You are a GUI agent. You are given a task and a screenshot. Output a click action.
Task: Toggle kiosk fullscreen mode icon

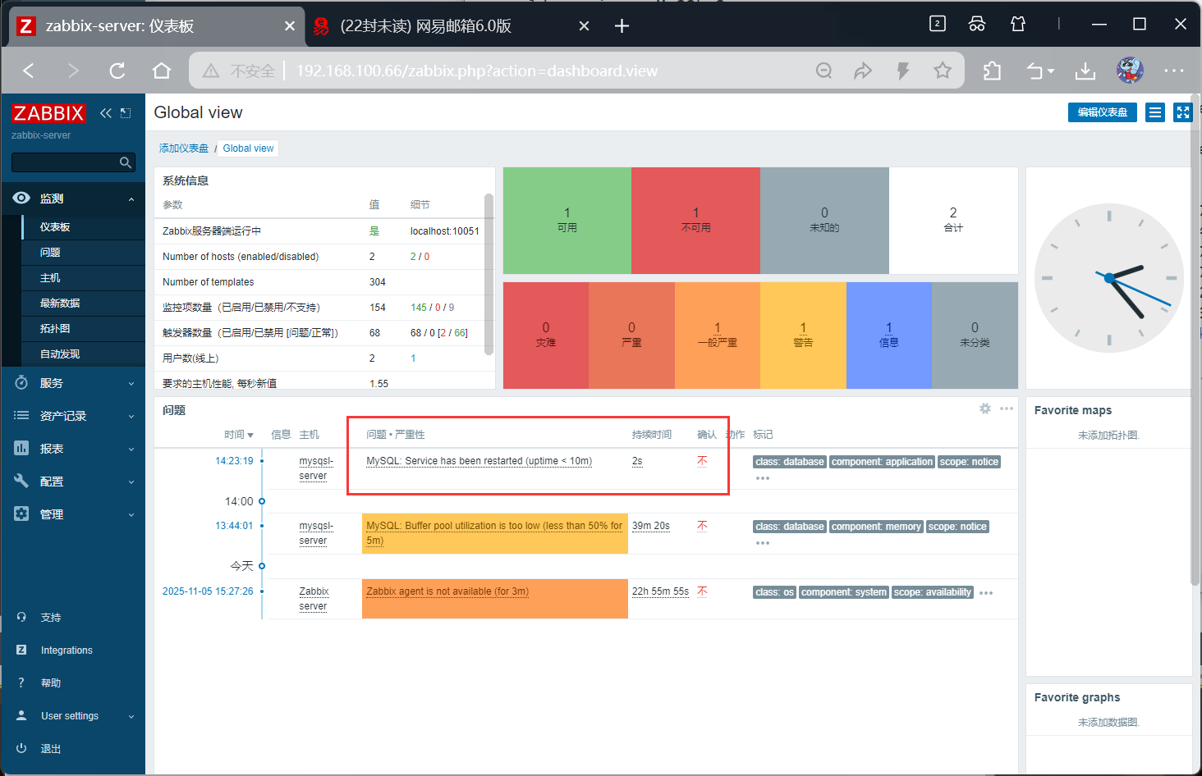point(1182,112)
